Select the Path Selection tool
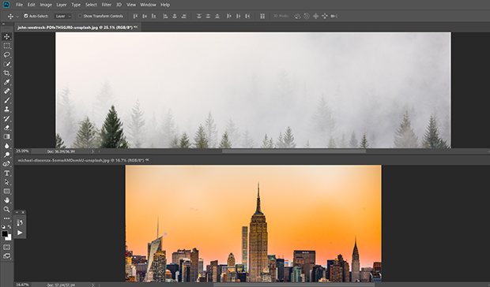Viewport: 490px width, 287px height. click(6, 182)
